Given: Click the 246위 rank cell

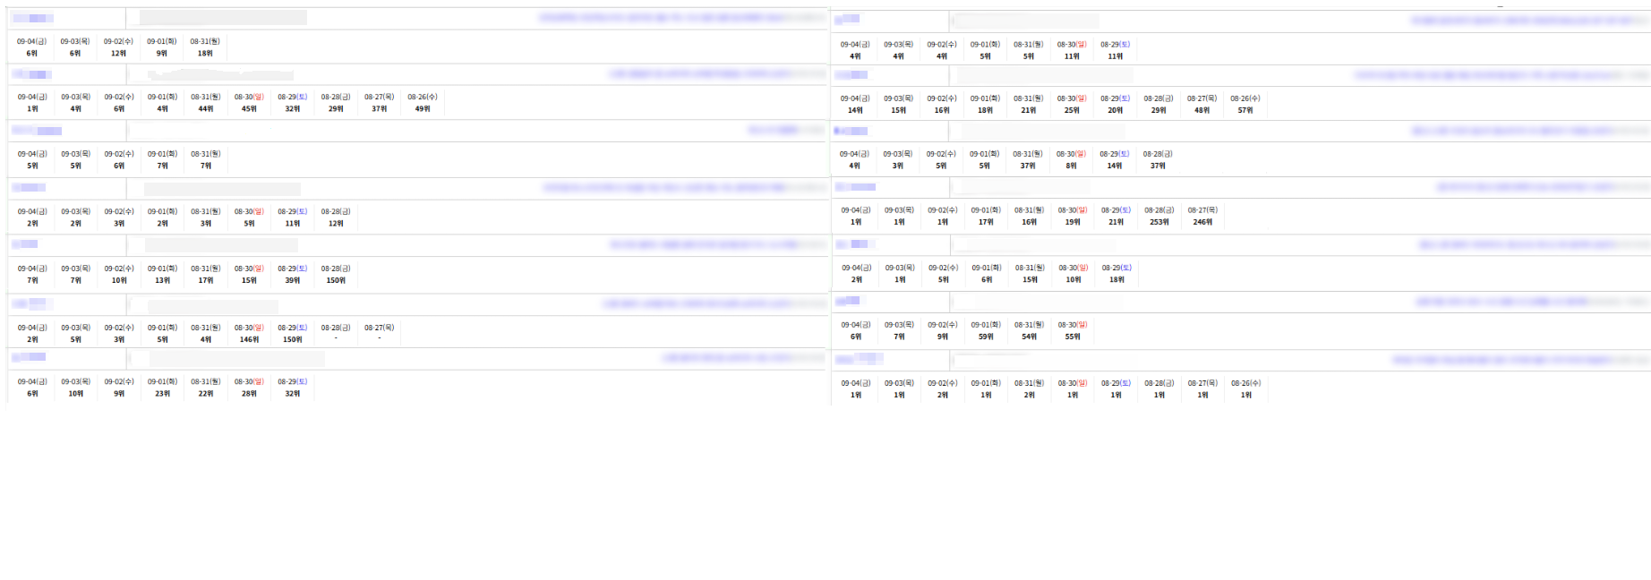Looking at the screenshot, I should coord(1202,222).
